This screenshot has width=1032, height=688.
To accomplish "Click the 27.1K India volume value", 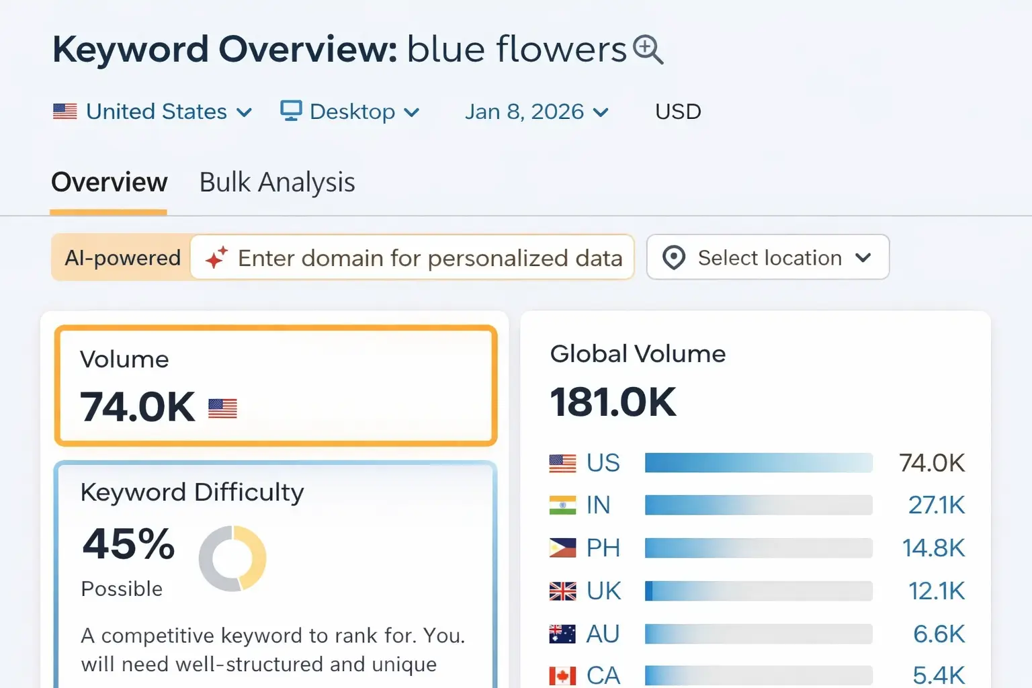I will (935, 505).
